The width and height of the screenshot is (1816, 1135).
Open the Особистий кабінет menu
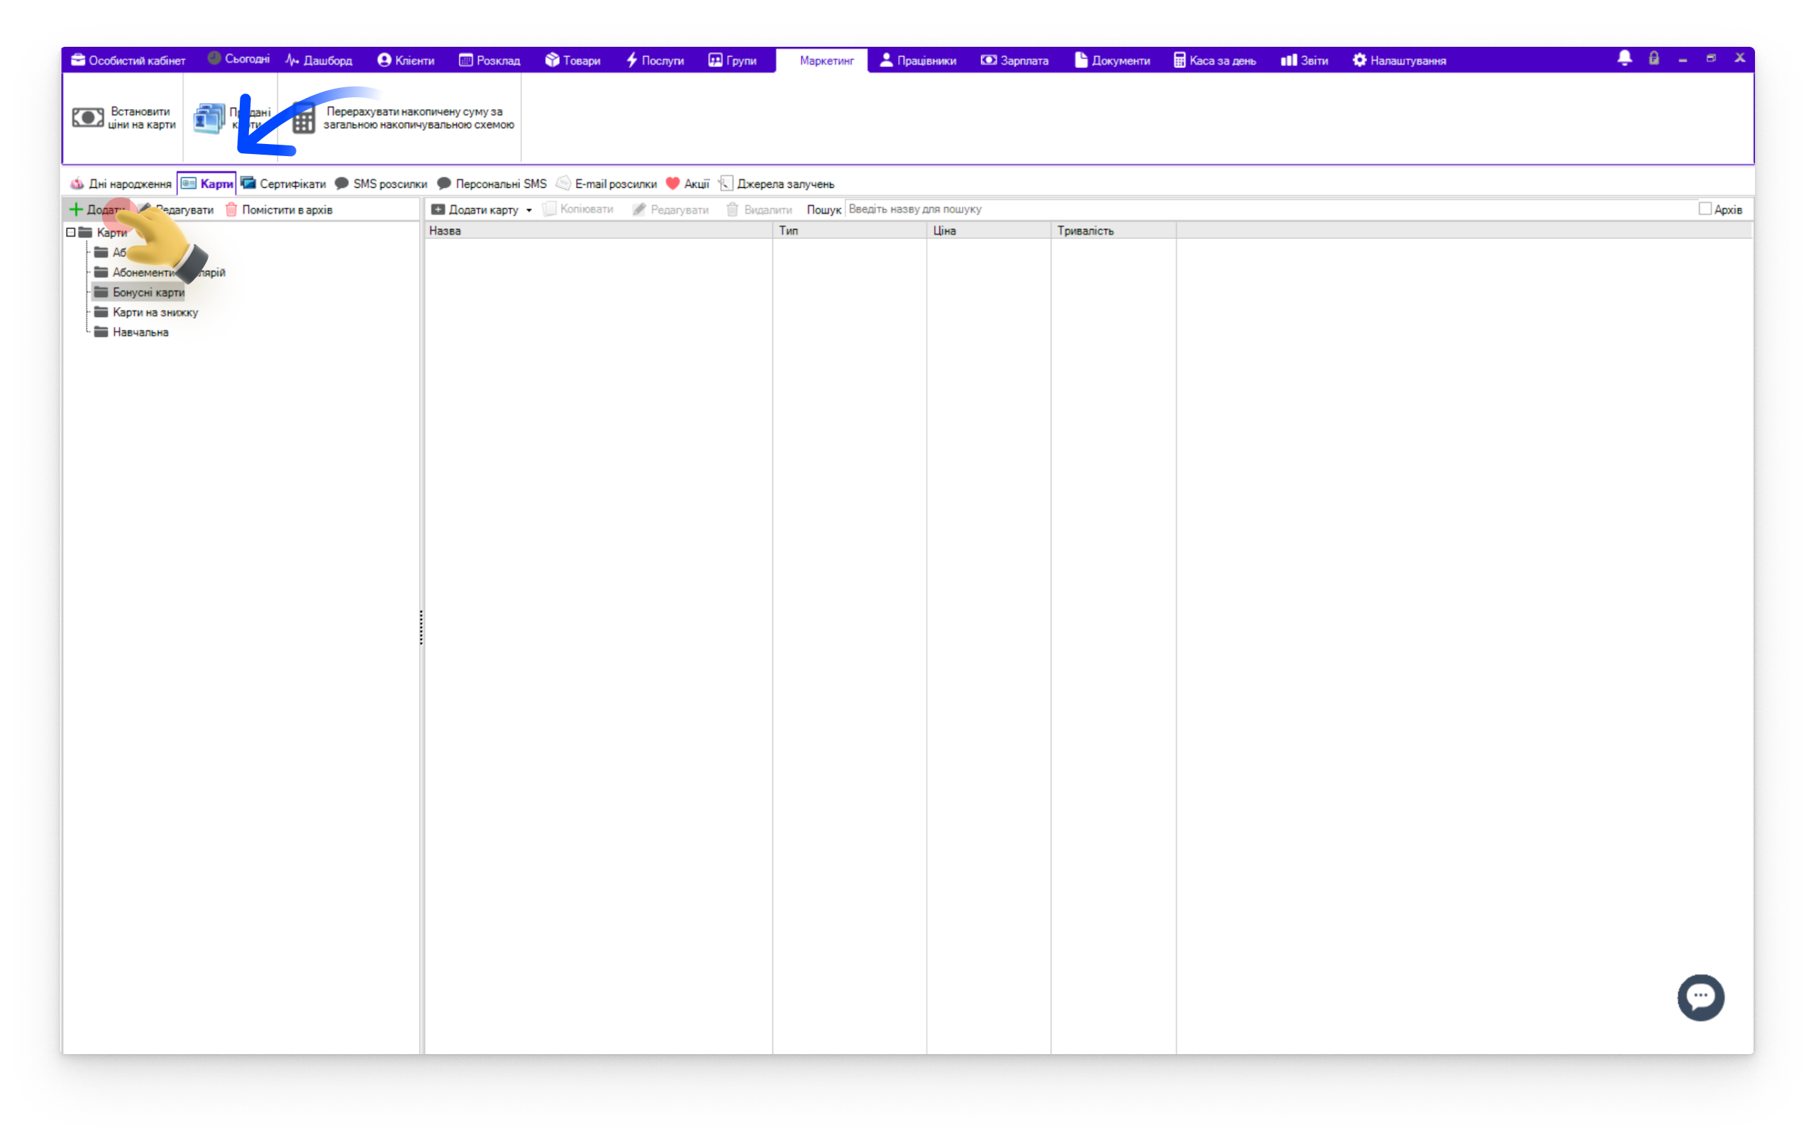click(x=128, y=60)
